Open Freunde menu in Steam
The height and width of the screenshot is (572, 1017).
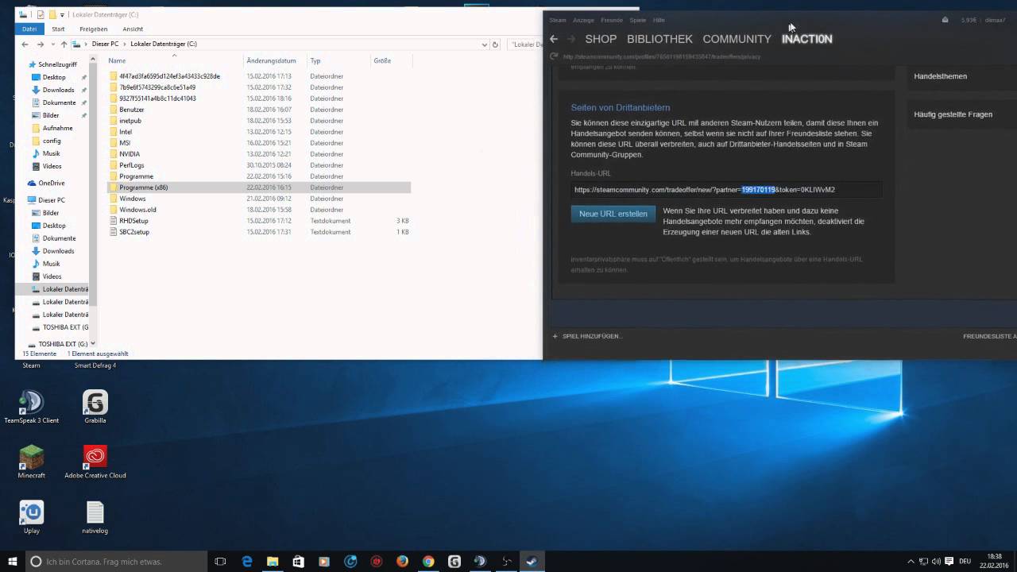tap(612, 20)
